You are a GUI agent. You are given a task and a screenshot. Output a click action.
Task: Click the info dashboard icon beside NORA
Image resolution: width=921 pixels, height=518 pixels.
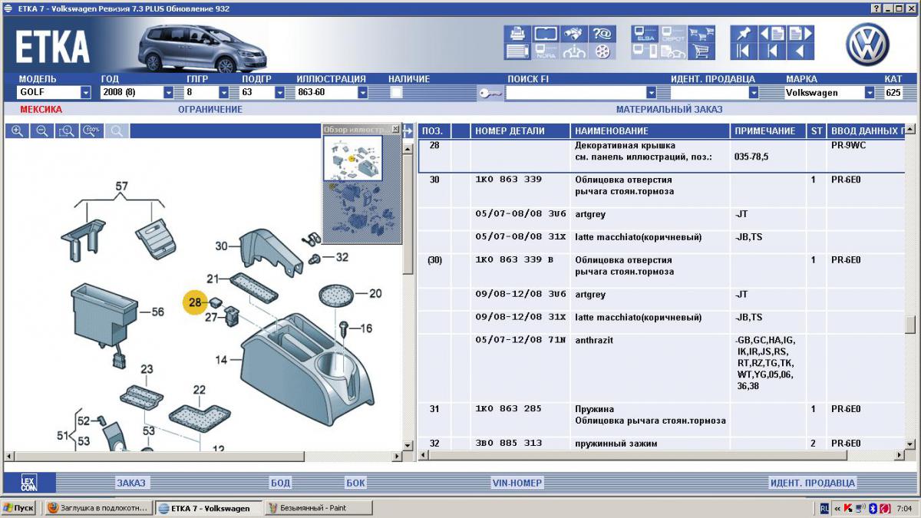(x=574, y=51)
